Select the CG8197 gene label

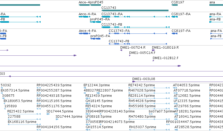[178, 2]
